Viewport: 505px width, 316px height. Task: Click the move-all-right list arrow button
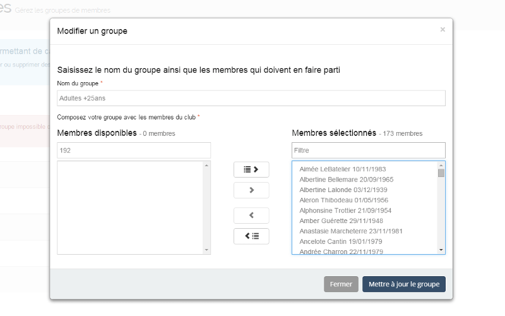(x=251, y=169)
